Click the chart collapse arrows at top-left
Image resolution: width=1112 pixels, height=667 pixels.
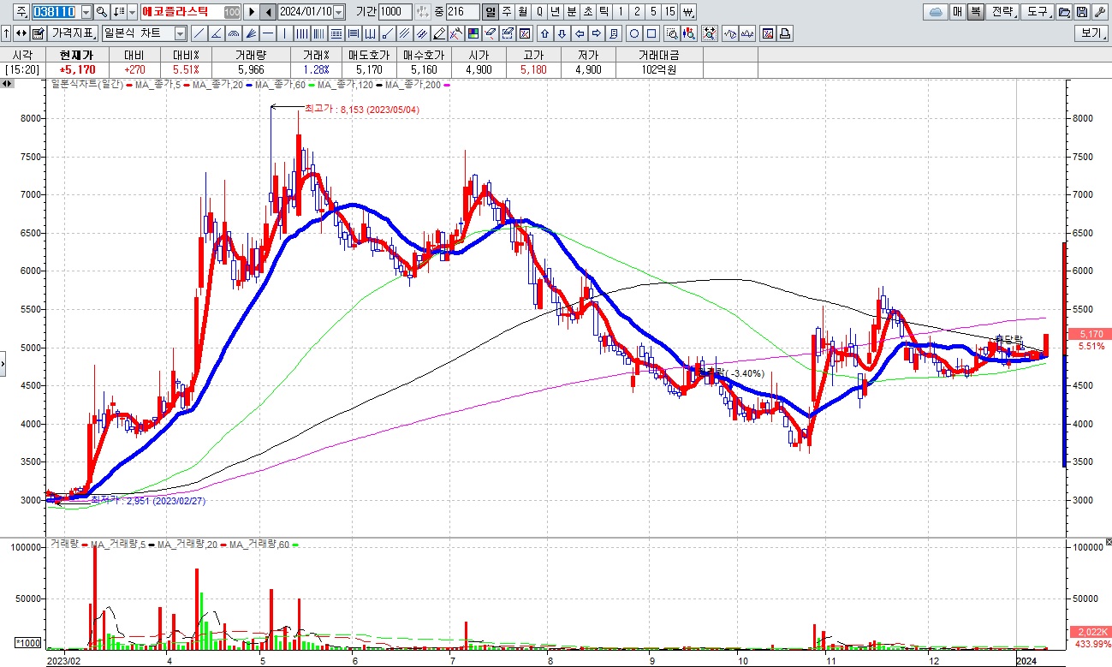pyautogui.click(x=7, y=84)
